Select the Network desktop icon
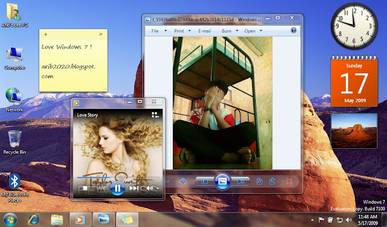Viewport: 387px width, 227px height. (15, 99)
